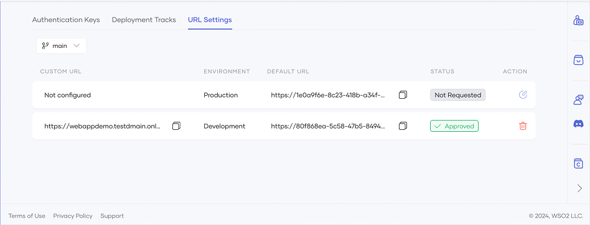Viewport: 590px width, 225px height.
Task: Switch to the Deployment Tracks tab
Action: pos(144,20)
